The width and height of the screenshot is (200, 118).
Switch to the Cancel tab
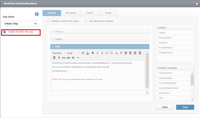tap(90, 13)
